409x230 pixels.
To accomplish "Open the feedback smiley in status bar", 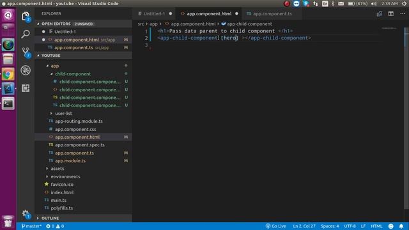I will coord(390,226).
